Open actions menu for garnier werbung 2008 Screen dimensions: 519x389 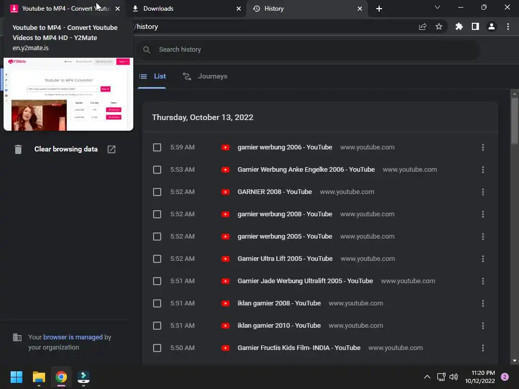coord(483,214)
